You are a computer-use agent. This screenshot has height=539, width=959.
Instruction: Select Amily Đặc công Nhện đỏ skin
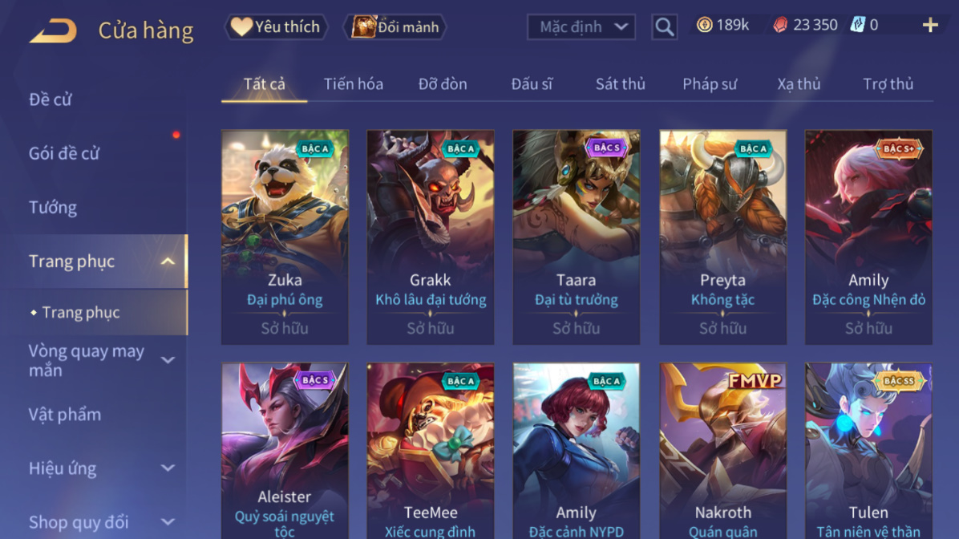coord(868,237)
